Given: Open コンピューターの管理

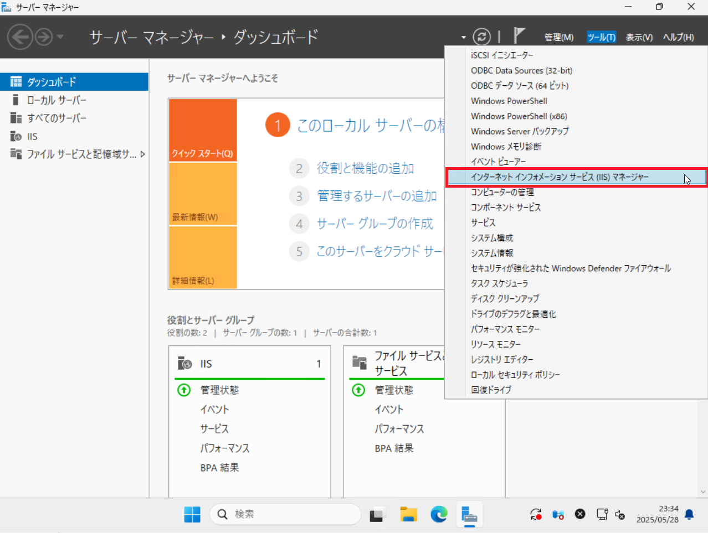Looking at the screenshot, I should click(576, 192).
